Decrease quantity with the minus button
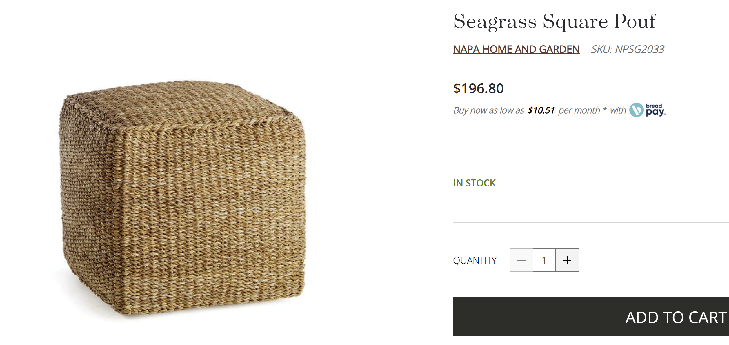 coord(521,260)
